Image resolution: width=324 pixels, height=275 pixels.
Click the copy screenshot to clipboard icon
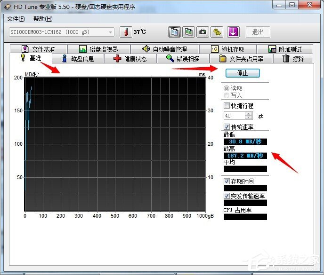tap(188, 32)
